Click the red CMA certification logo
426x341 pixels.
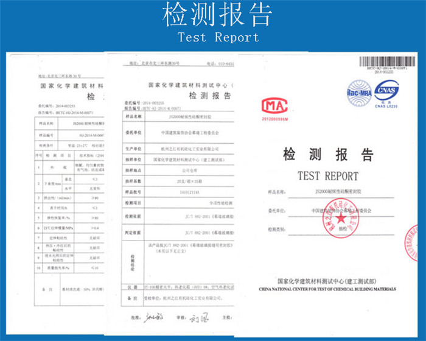[x=273, y=105]
